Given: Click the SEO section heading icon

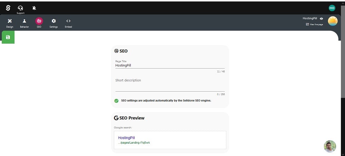Looking at the screenshot, I should point(116,51).
